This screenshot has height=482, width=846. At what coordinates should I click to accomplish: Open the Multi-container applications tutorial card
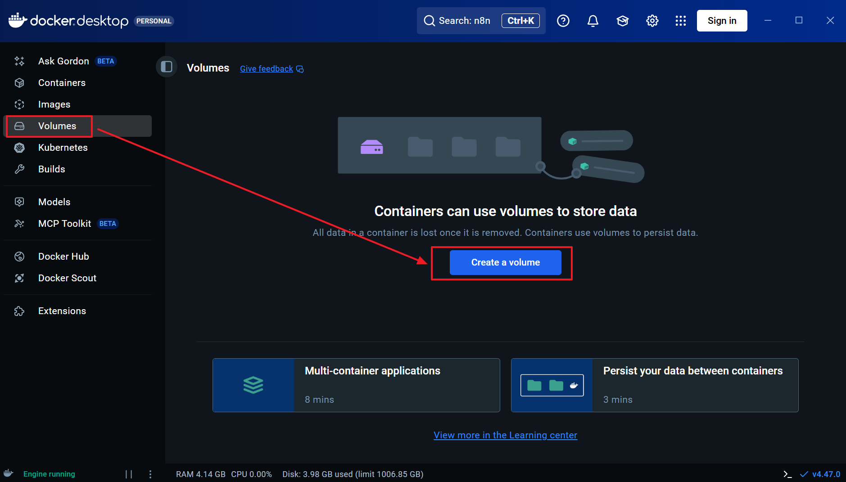click(x=356, y=385)
